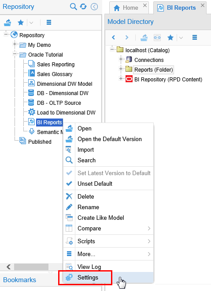Click the DB - Dimensional DW database icon
Image resolution: width=211 pixels, height=291 pixels.
point(31,92)
